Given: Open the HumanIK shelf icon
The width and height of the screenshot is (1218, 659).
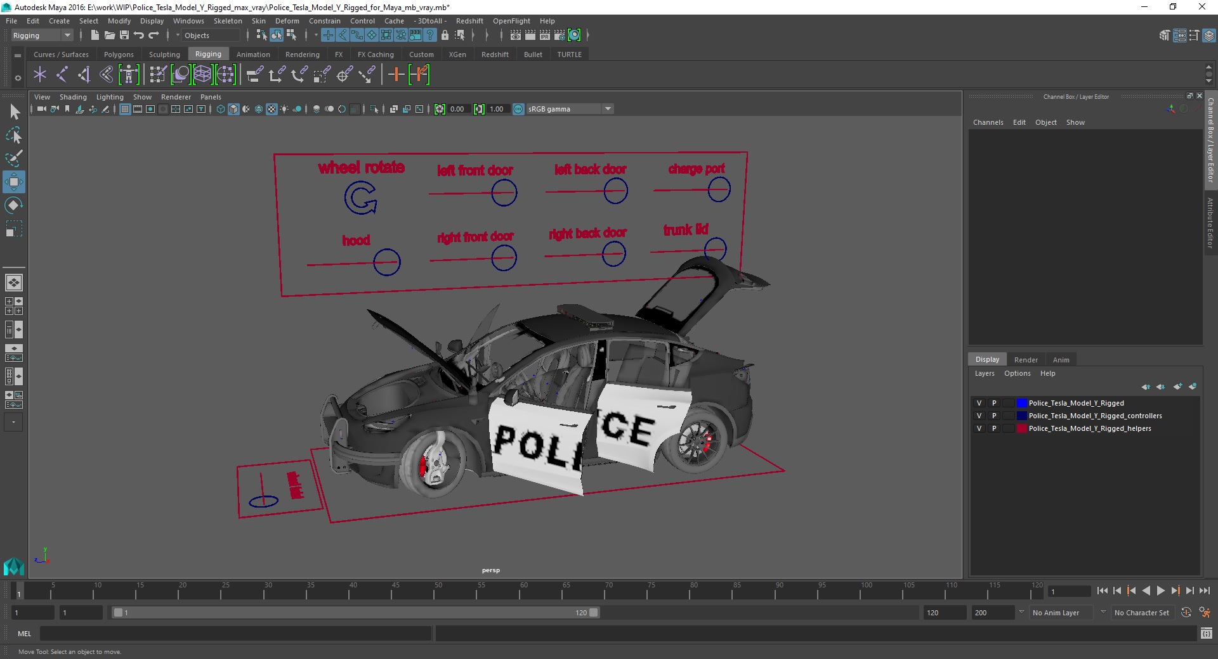Looking at the screenshot, I should point(129,75).
